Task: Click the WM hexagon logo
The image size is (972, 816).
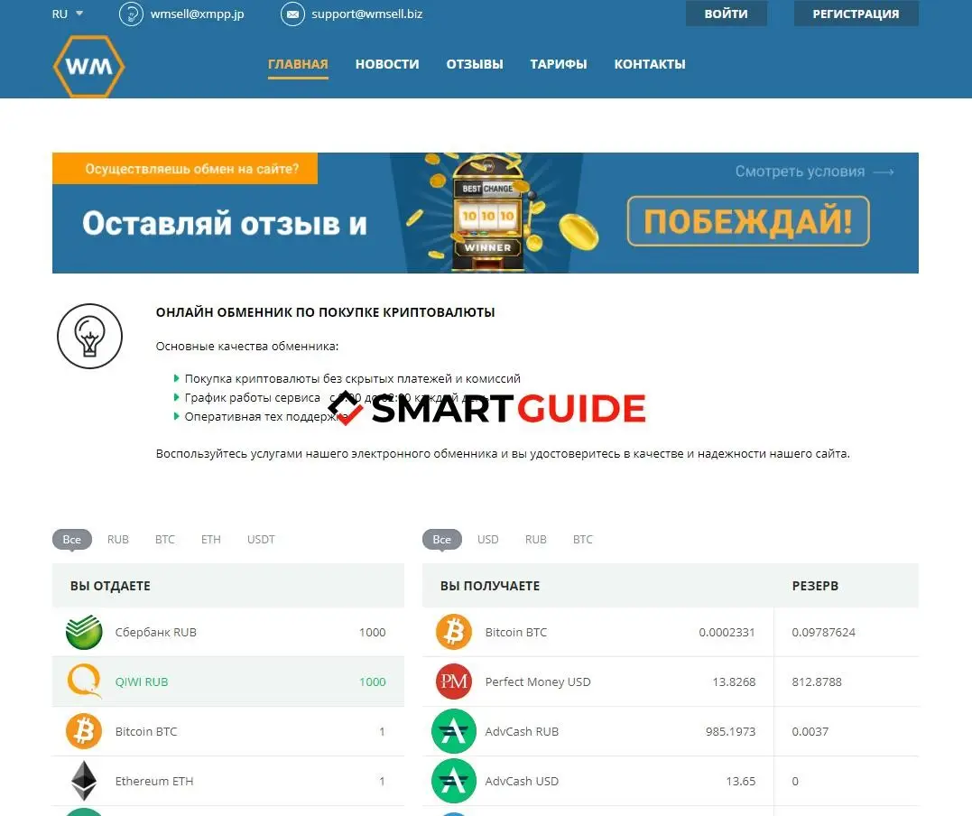Action: click(88, 66)
